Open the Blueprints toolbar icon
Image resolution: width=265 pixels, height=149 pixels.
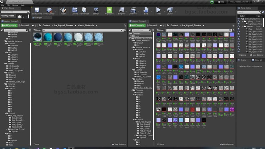122,11
